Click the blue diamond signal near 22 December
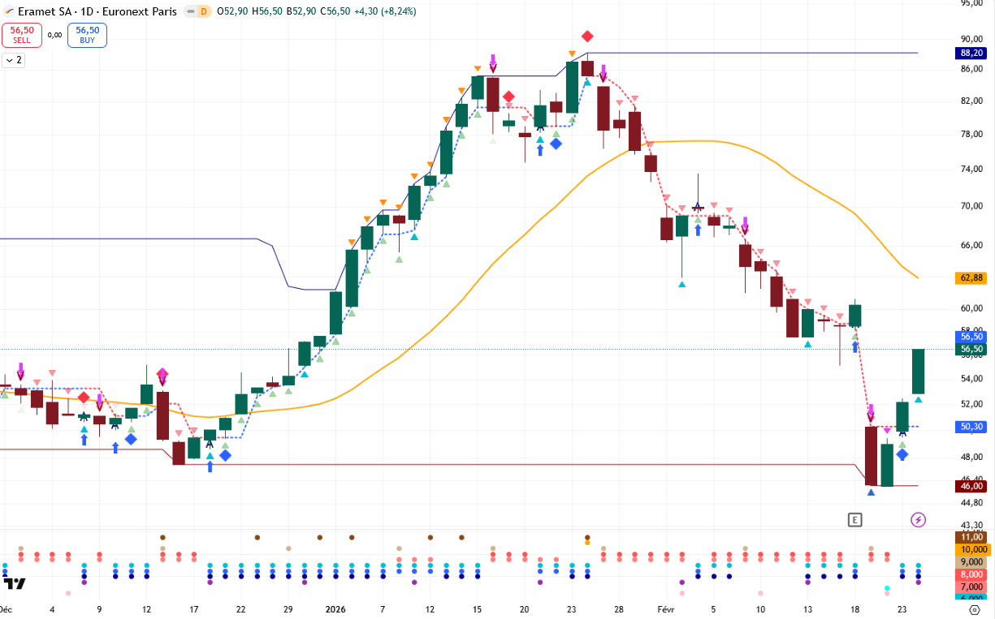 point(225,455)
